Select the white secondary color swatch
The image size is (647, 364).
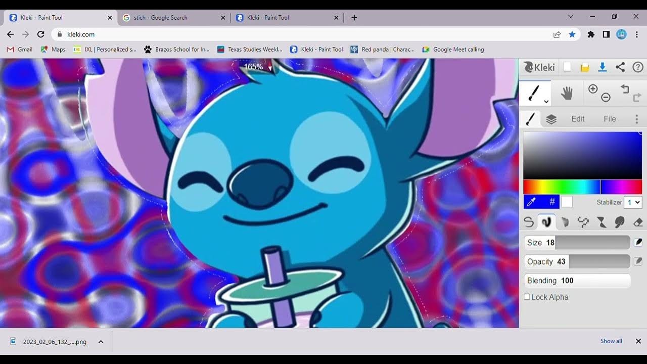567,202
